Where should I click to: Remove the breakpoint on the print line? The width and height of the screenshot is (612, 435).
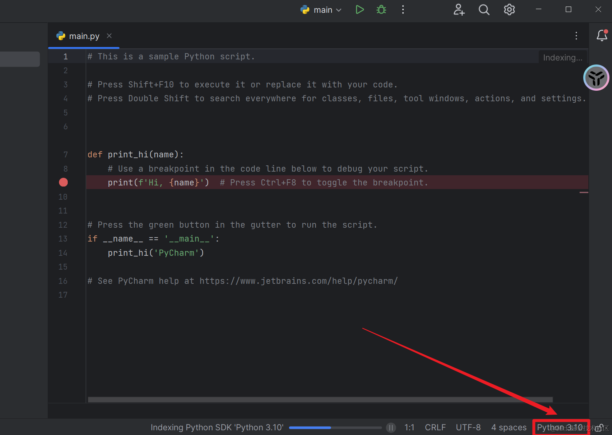click(x=63, y=182)
